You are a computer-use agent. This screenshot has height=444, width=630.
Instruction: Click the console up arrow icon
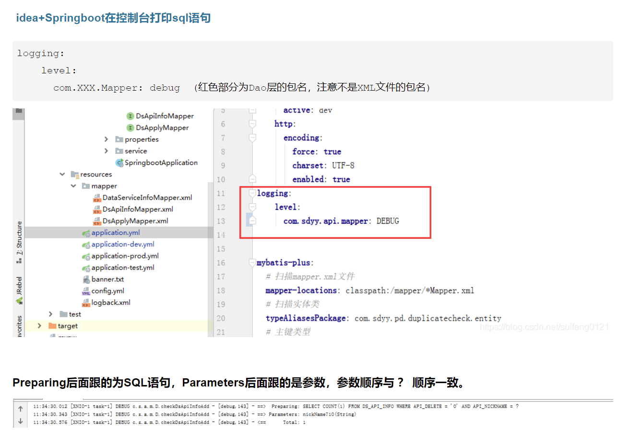(20, 409)
